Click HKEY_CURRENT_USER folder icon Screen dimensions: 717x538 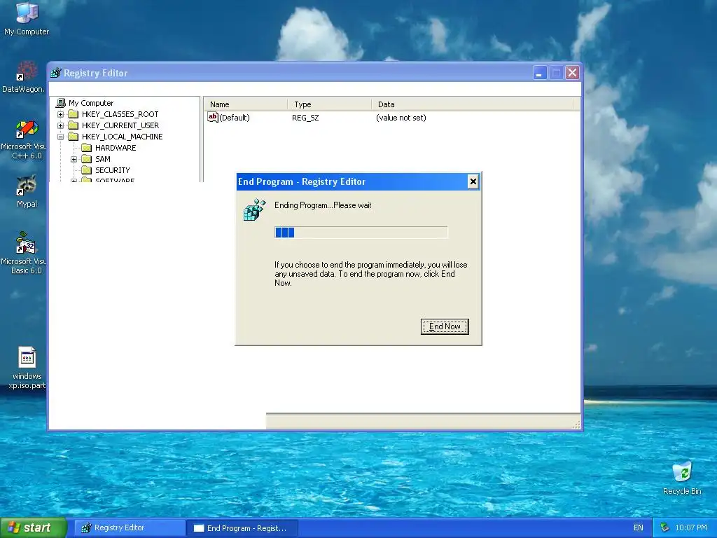[x=73, y=125]
